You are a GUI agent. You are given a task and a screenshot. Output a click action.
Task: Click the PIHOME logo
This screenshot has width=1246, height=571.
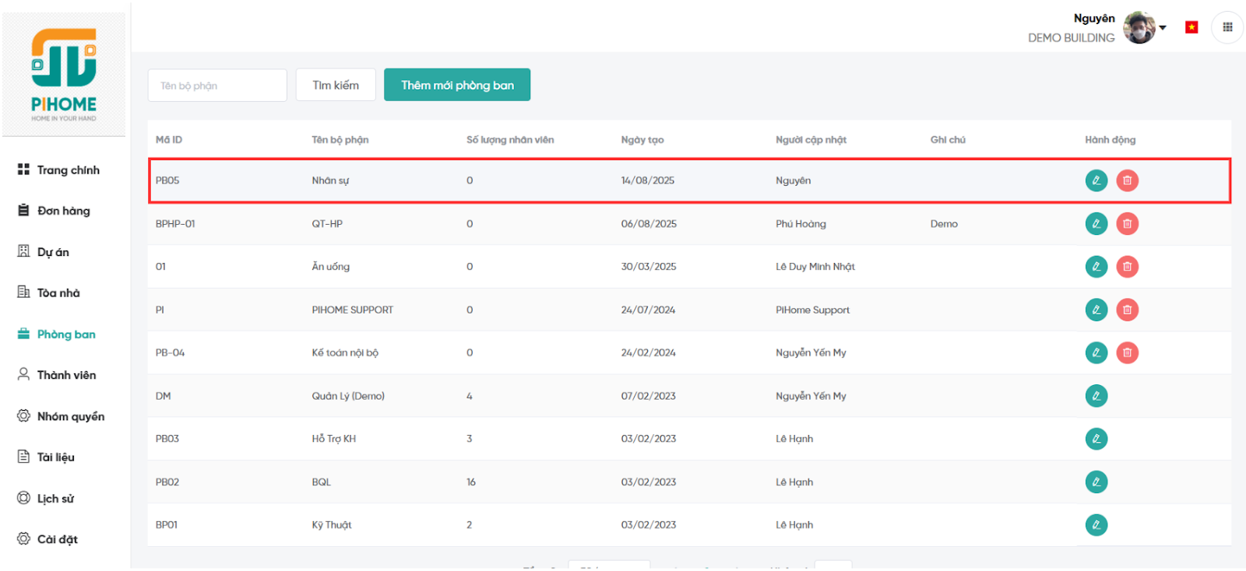64,75
